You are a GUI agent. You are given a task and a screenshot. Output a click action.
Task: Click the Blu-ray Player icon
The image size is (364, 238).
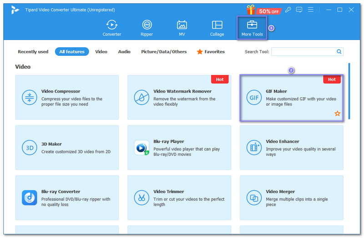click(142, 148)
